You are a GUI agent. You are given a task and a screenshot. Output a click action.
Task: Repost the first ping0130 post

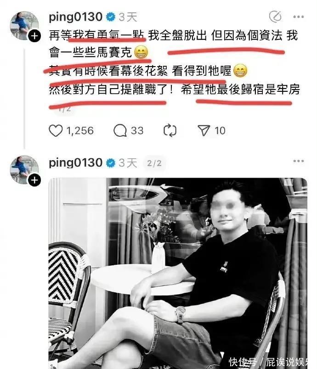pos(170,131)
